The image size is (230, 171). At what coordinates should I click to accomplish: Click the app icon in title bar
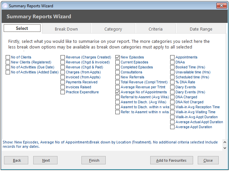5,6
